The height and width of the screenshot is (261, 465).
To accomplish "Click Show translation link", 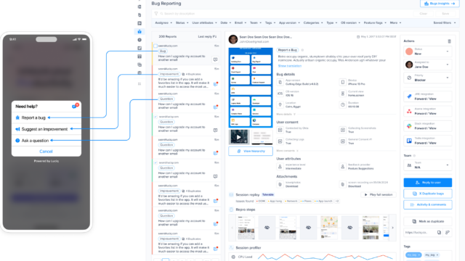I will pos(290,66).
